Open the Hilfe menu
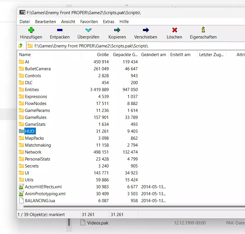This screenshot has height=234, width=245. click(124, 22)
